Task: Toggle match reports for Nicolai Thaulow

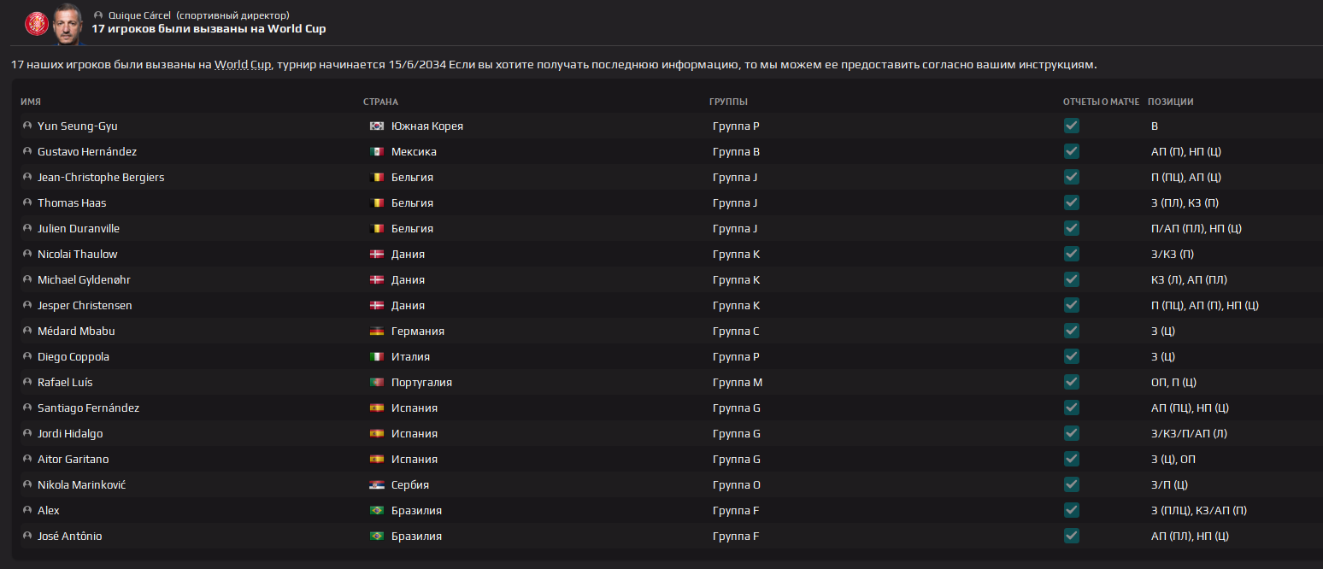Action: coord(1072,254)
